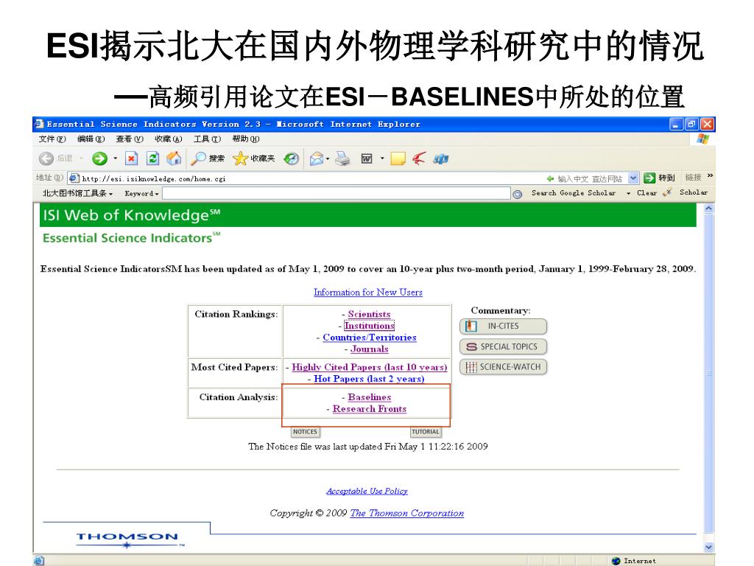Open the Scientists ranking link

369,314
